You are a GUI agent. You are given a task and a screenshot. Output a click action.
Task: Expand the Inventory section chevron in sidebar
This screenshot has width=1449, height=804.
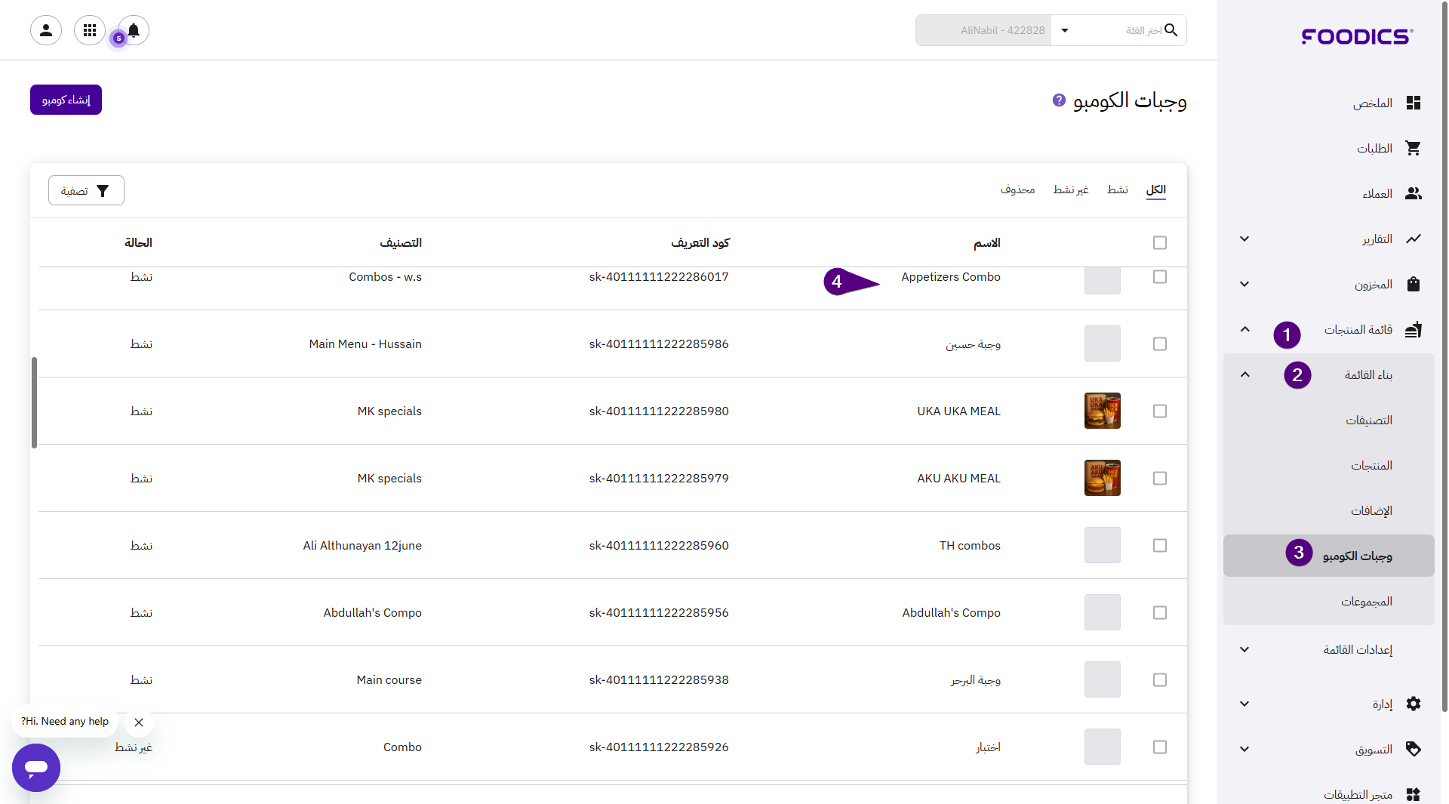[1244, 285]
